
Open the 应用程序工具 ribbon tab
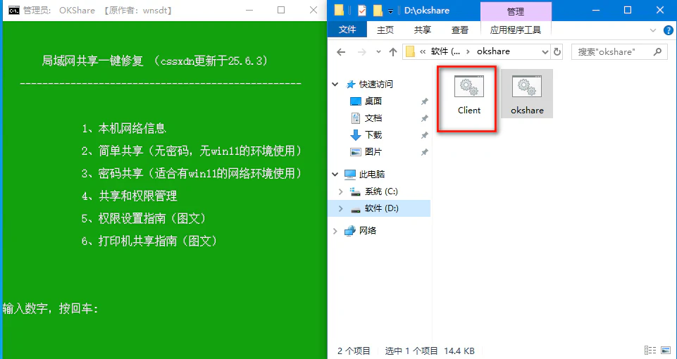pyautogui.click(x=515, y=30)
